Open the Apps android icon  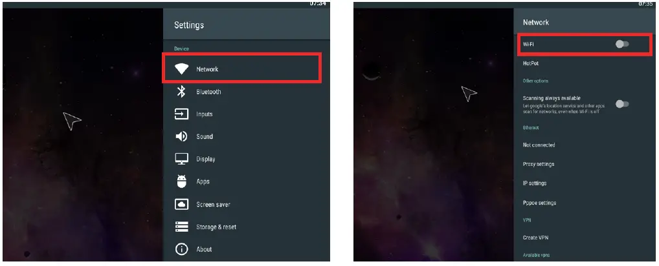(181, 181)
